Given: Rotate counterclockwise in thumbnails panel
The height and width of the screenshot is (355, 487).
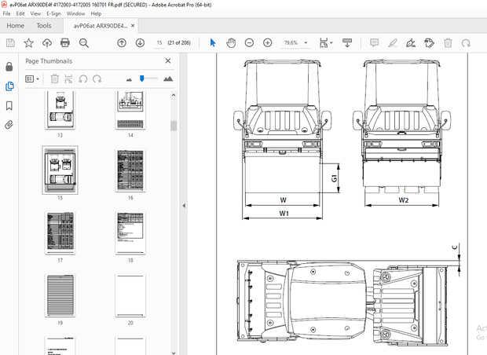Looking at the screenshot, I should [x=83, y=79].
